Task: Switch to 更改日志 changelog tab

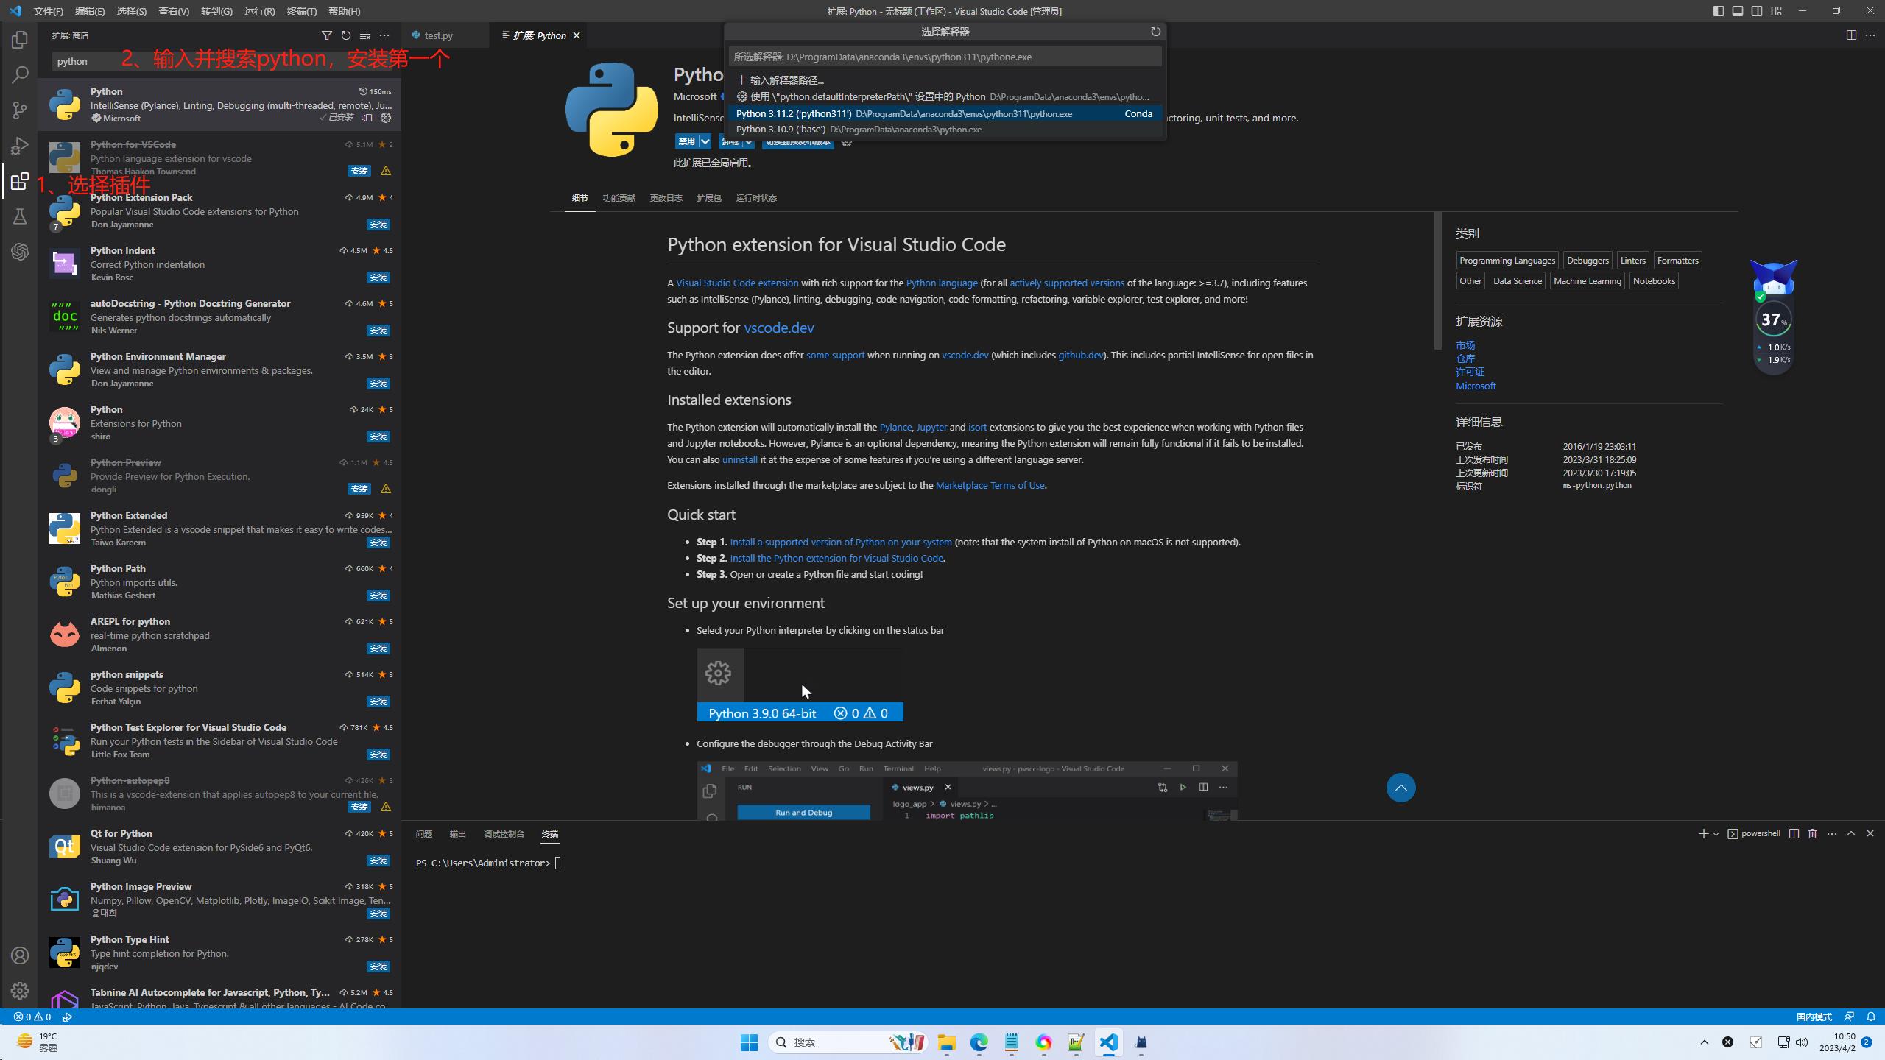Action: click(666, 198)
